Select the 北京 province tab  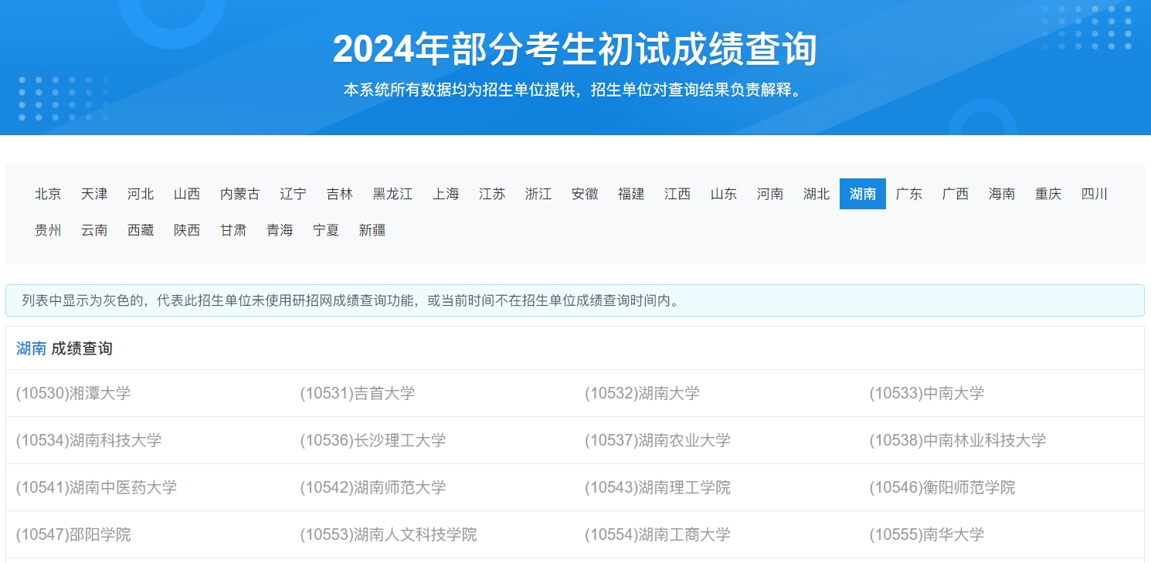pos(48,194)
